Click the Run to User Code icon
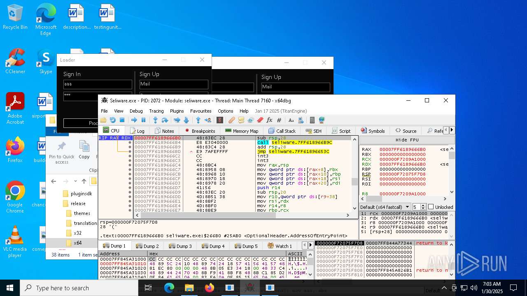Screen dimensions: 527x296 pos(208,120)
